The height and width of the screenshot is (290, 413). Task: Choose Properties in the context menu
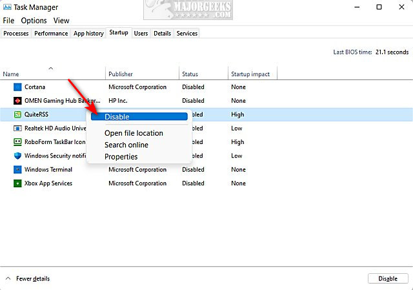121,156
